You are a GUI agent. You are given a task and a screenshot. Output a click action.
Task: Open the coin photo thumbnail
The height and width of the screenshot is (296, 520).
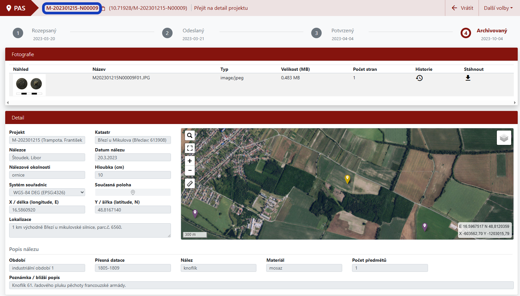click(x=29, y=85)
